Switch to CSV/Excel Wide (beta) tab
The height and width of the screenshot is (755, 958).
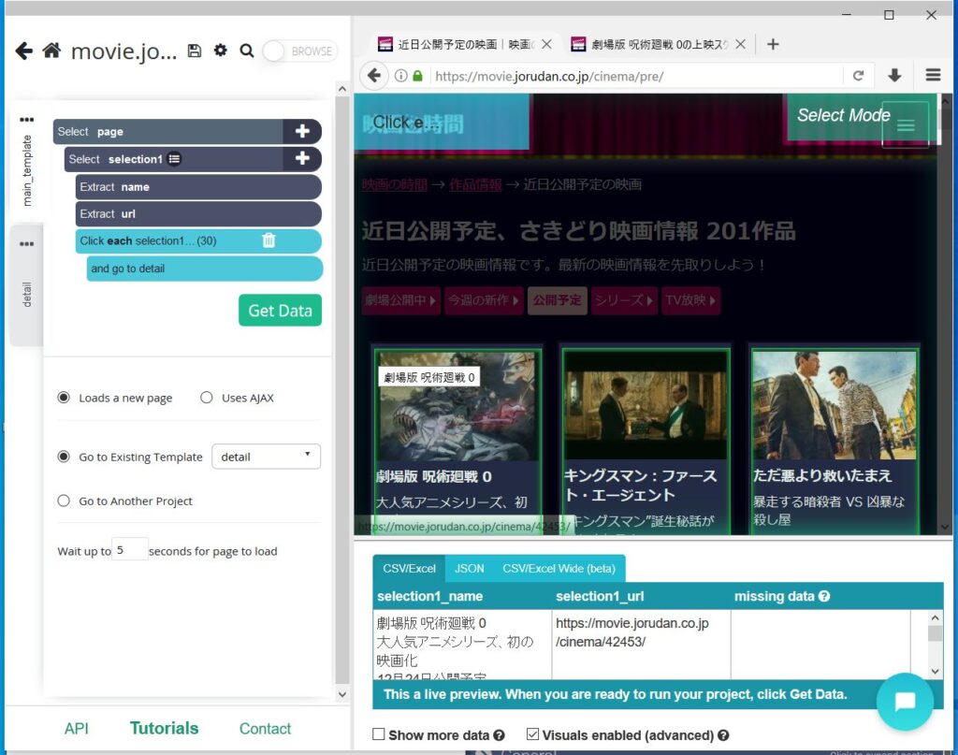point(559,569)
